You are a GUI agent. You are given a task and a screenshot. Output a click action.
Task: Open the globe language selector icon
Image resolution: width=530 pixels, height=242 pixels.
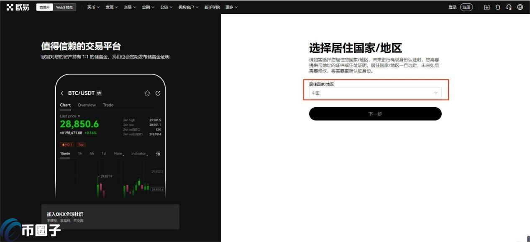pos(520,7)
